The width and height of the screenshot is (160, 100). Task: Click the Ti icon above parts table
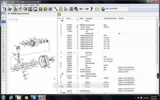[x=59, y=14]
